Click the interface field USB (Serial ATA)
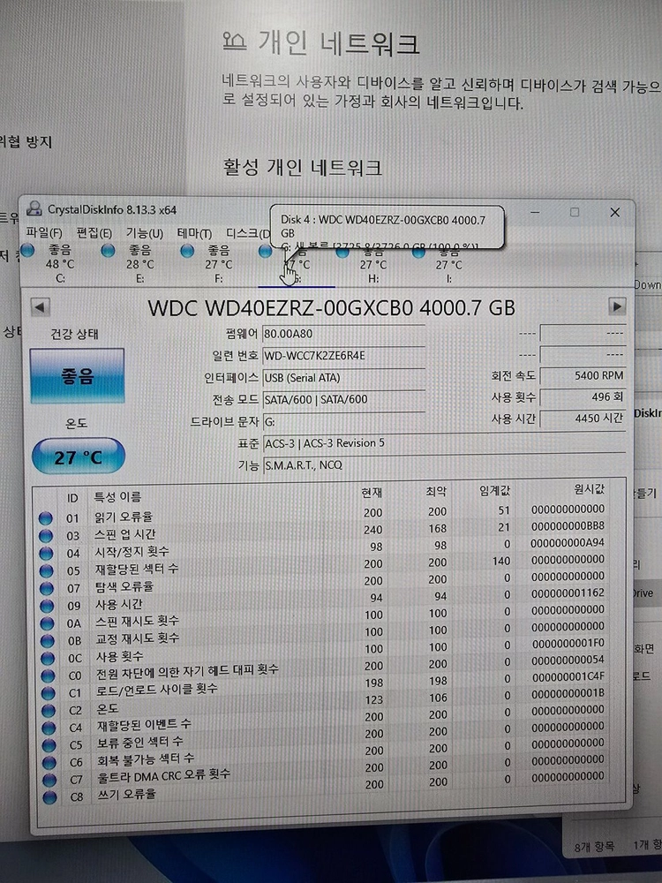Viewport: 662px width, 883px height. [x=343, y=377]
